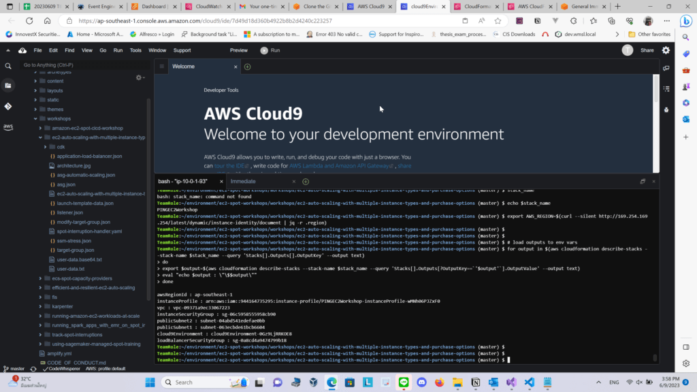Click CodeWhisperer in the status bar
This screenshot has width=697, height=392.
click(x=62, y=369)
